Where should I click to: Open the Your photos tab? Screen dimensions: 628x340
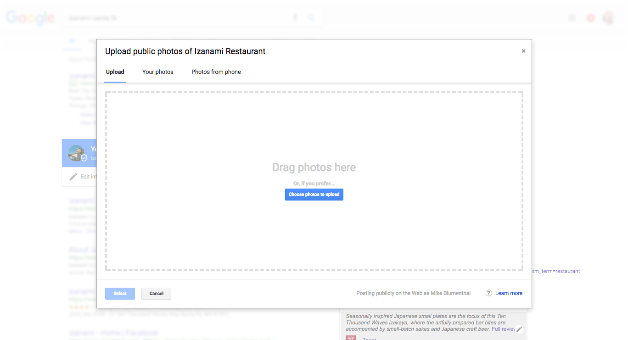click(158, 72)
